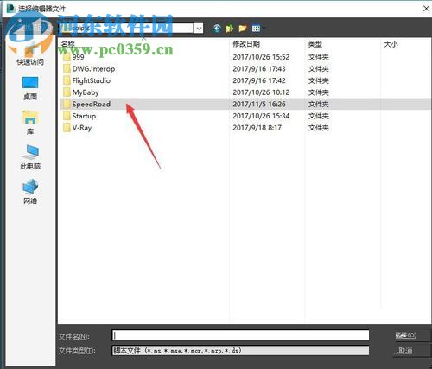Click 文件夹 type in the V-Ray row
Screen dimensions: 432x369
coord(319,128)
